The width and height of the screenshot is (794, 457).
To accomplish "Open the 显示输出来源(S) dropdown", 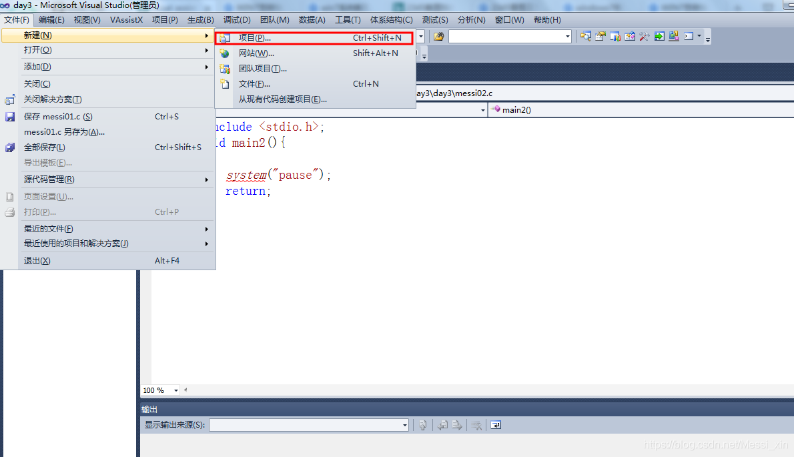I will (404, 425).
